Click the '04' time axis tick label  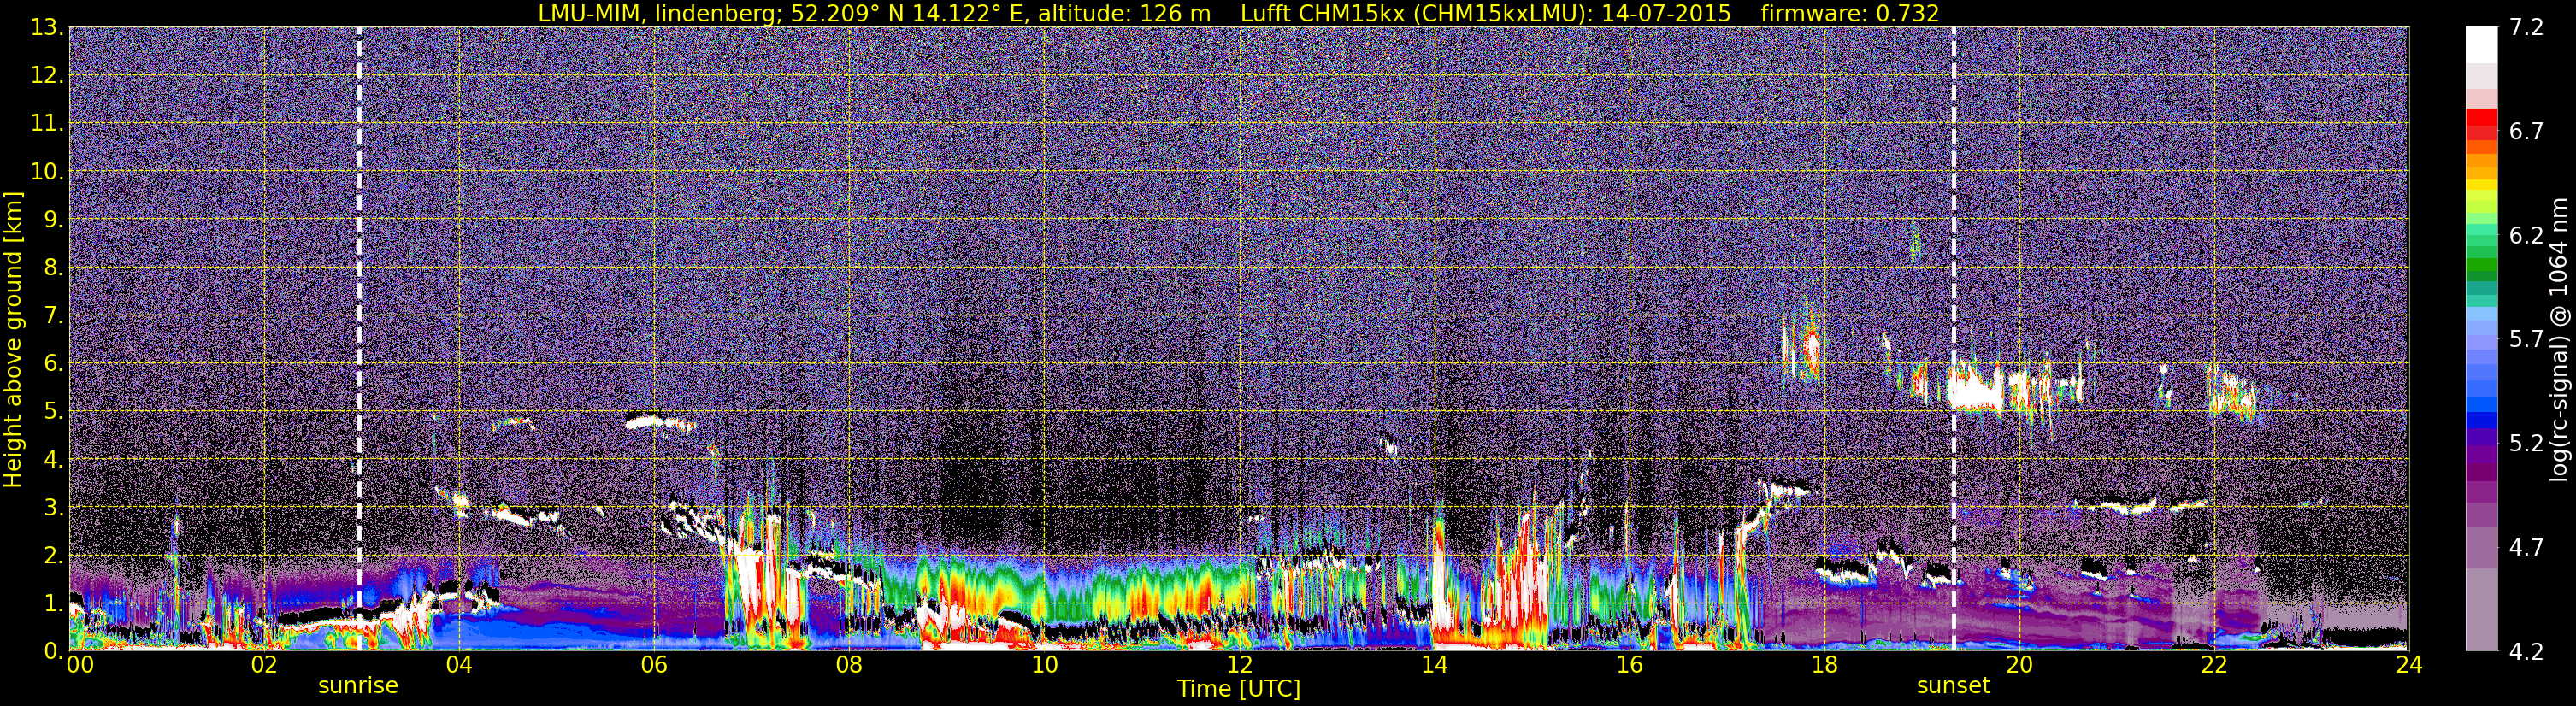[459, 666]
